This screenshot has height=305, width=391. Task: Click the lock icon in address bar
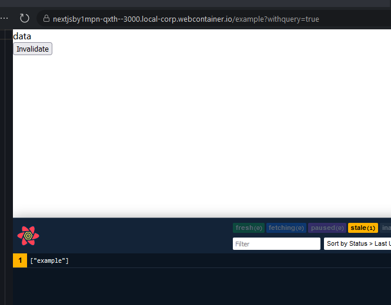pyautogui.click(x=46, y=18)
